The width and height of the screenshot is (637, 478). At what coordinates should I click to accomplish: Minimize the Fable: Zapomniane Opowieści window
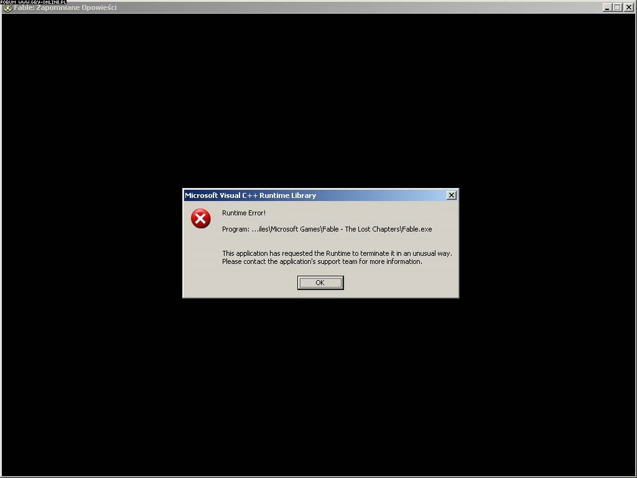click(x=607, y=7)
